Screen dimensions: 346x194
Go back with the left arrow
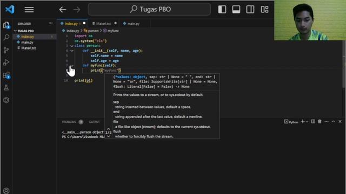click(63, 10)
